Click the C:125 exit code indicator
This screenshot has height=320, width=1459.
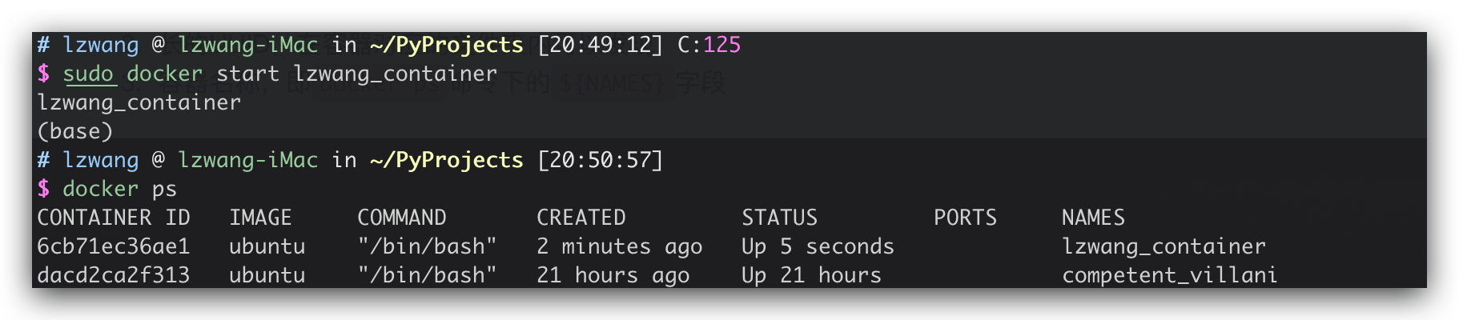coord(709,45)
